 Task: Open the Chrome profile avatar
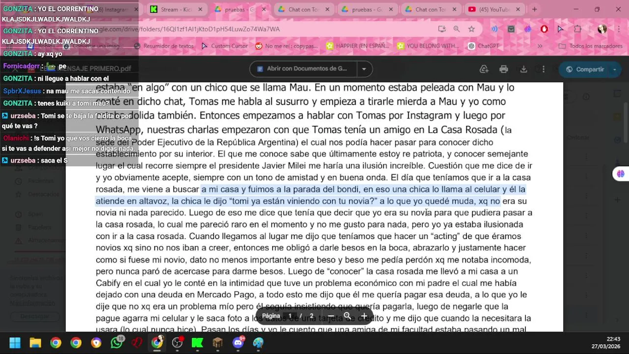point(602,29)
